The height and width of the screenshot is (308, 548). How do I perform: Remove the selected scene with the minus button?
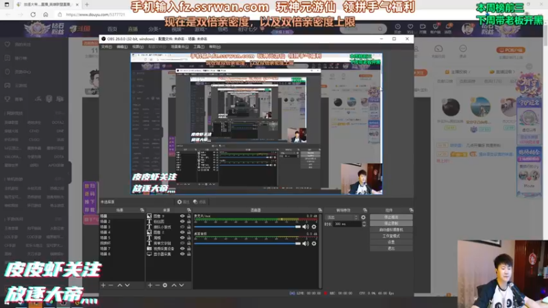111,285
